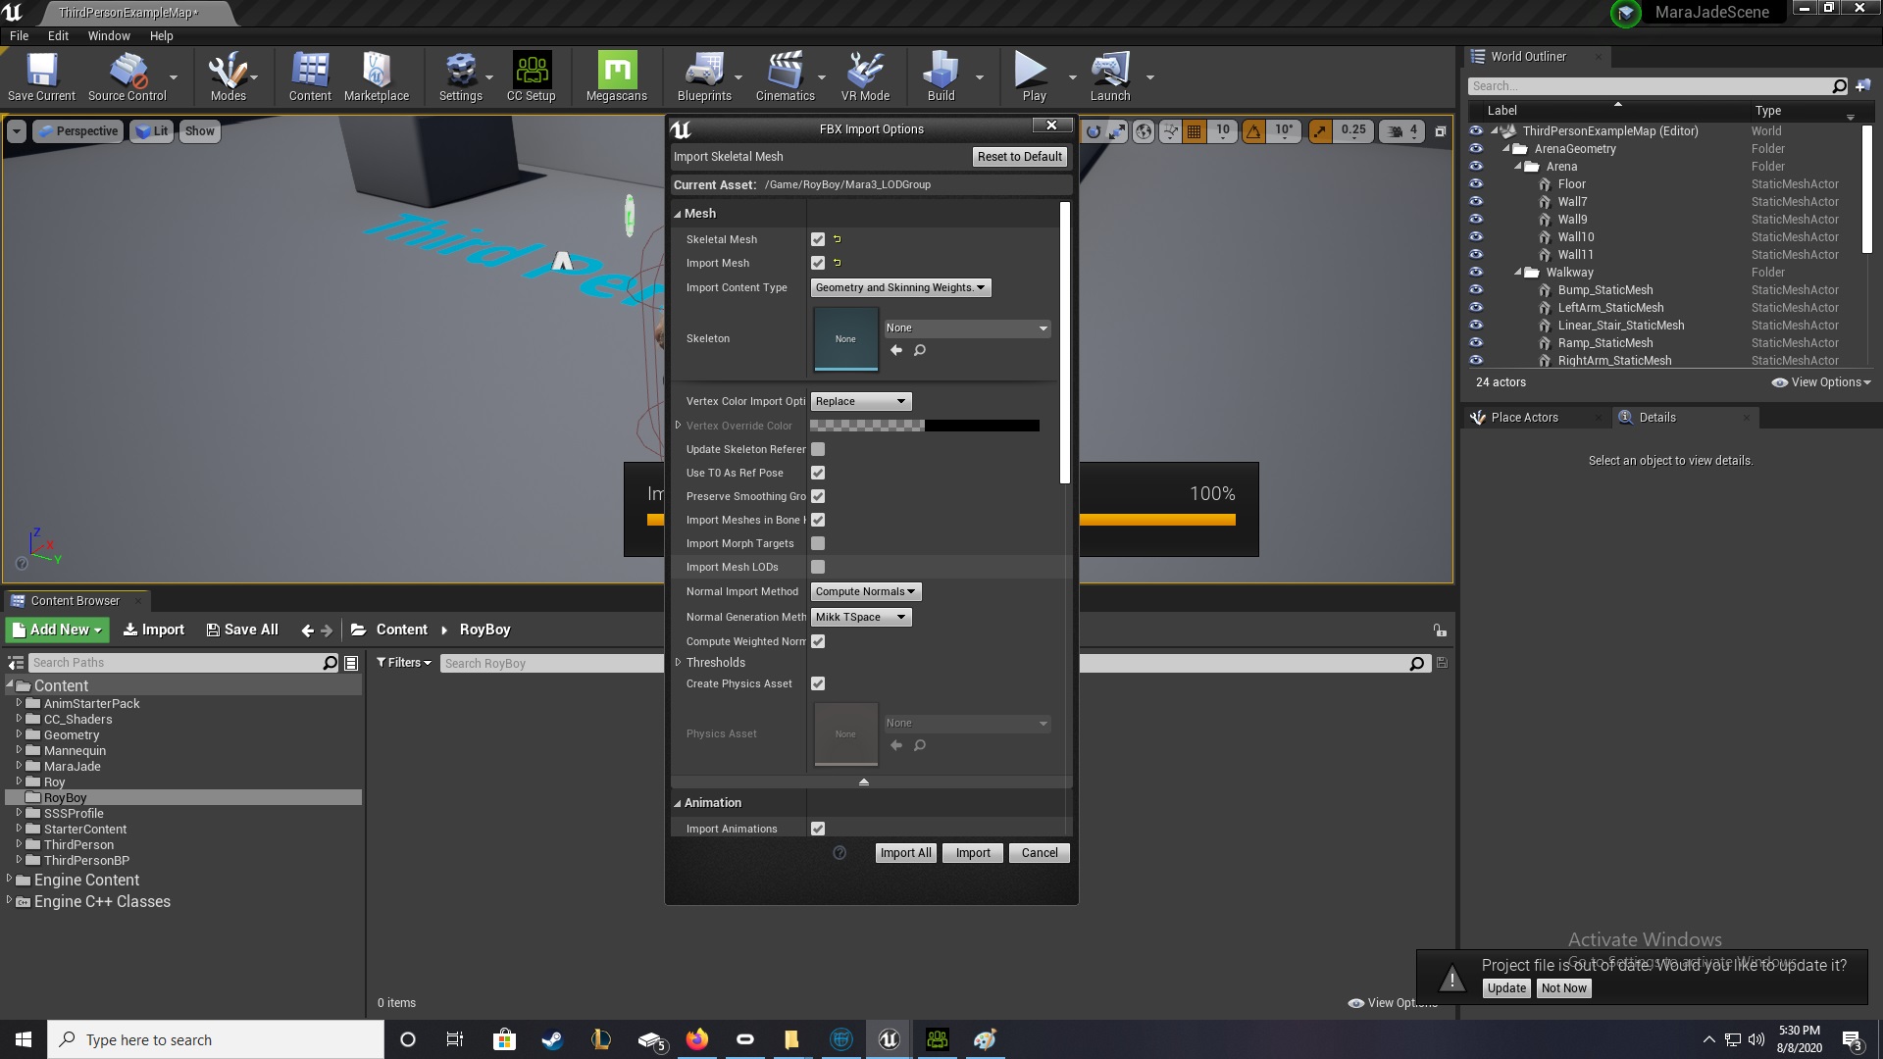Enable Import Morph Targets checkbox
This screenshot has width=1883, height=1059.
[x=818, y=543]
